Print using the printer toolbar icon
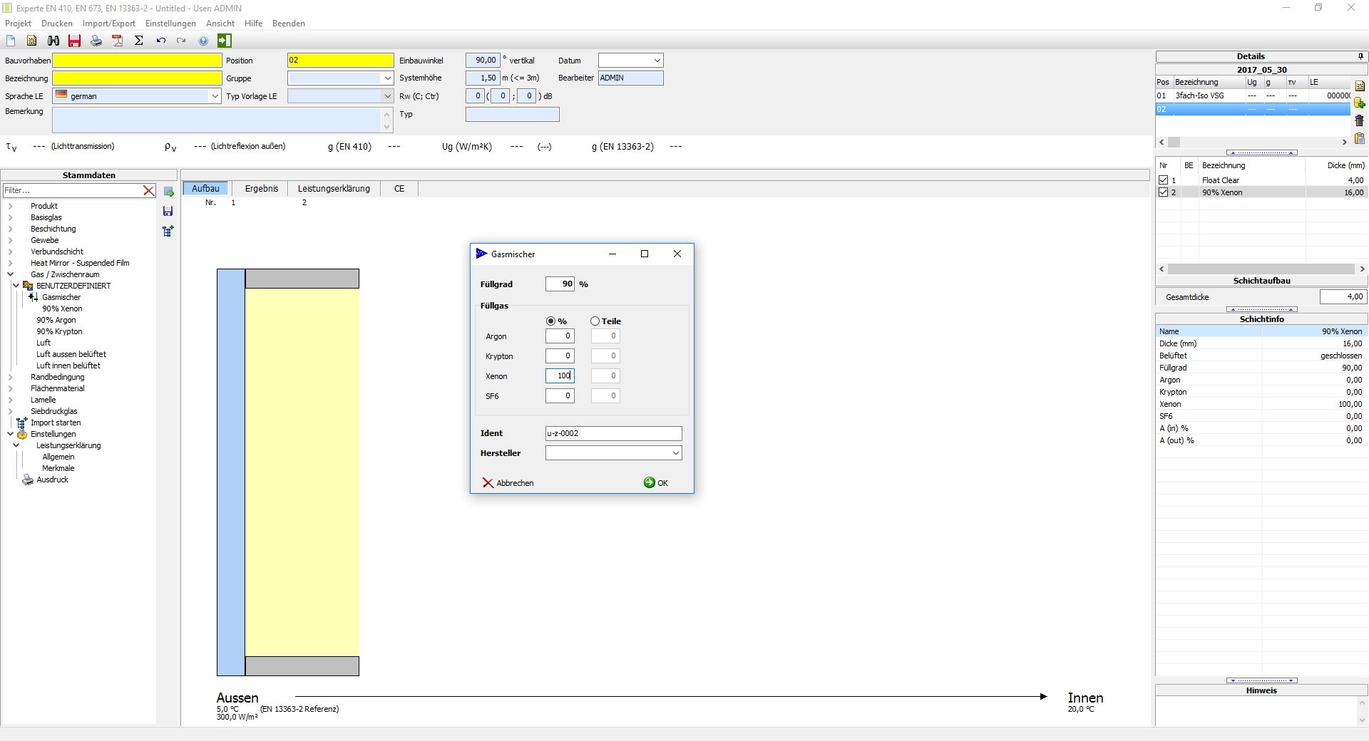Viewport: 1369px width, 741px height. coord(96,41)
